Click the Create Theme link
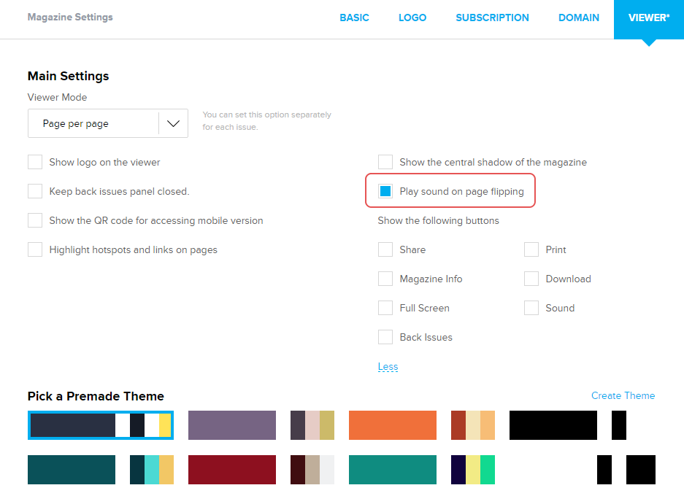This screenshot has height=496, width=684. click(623, 395)
